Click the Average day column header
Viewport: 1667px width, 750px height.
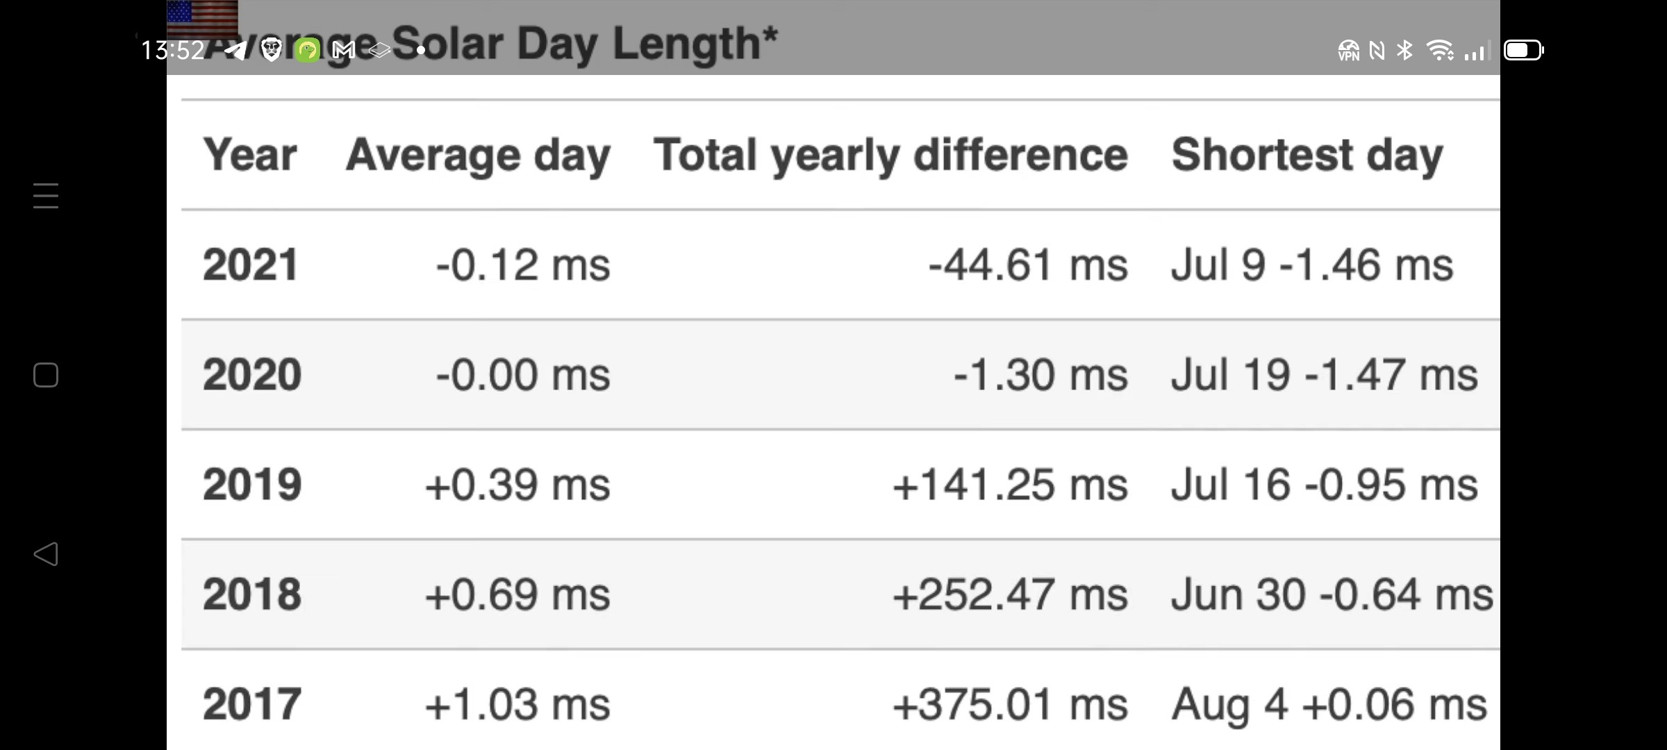[478, 155]
